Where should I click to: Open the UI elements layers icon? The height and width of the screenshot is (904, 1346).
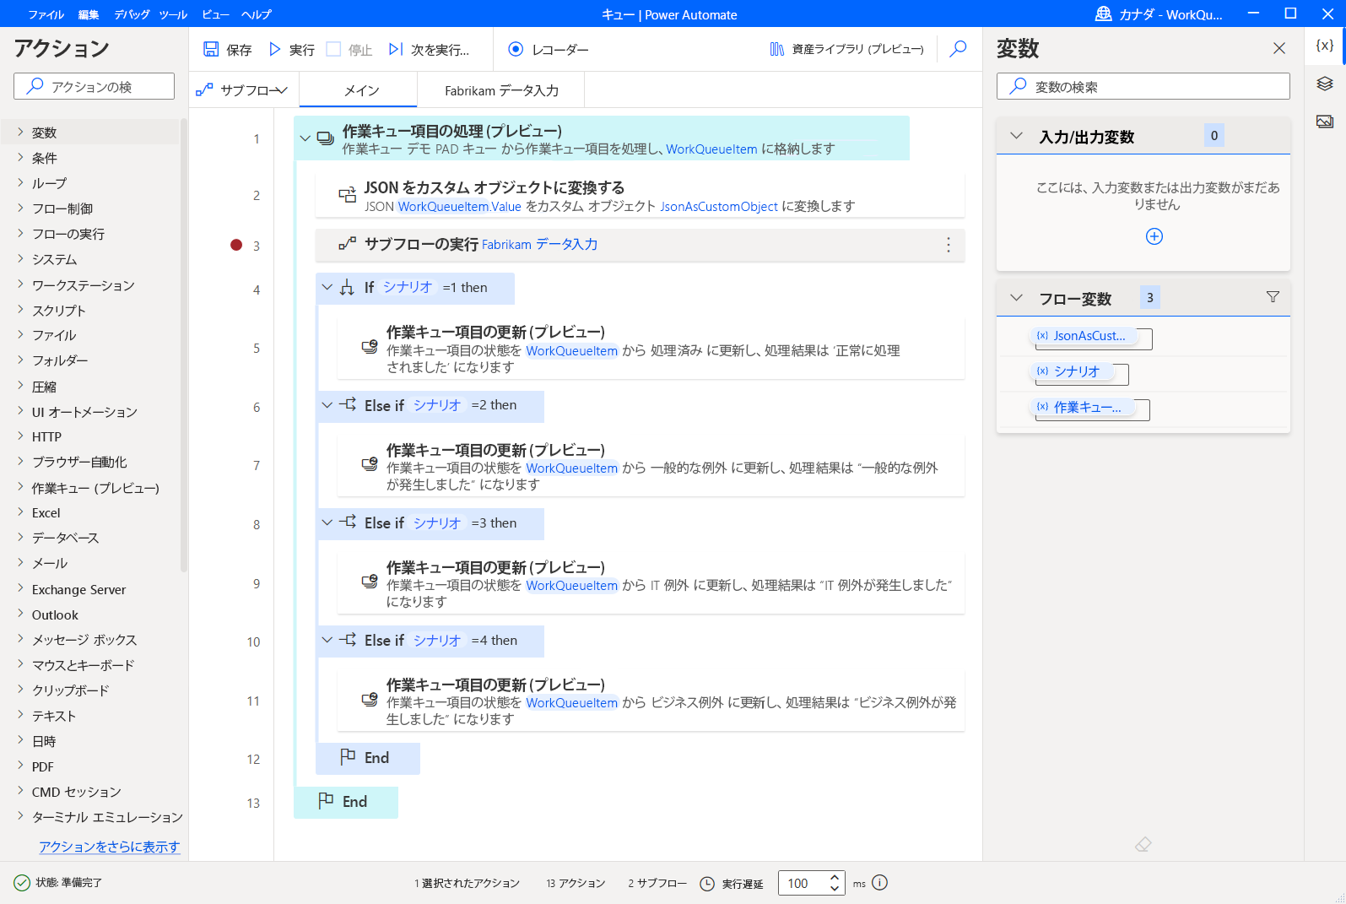[1325, 84]
